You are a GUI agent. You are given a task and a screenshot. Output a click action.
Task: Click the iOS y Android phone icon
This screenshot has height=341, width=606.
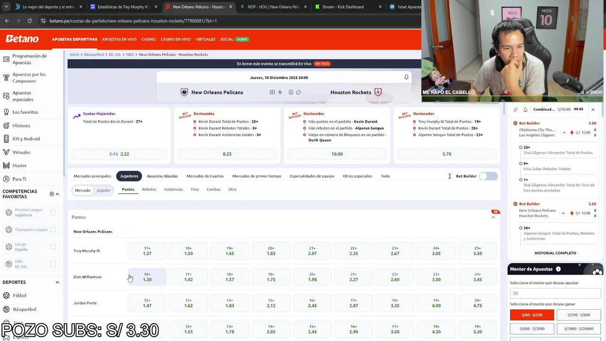[6, 139]
